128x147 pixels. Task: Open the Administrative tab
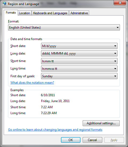click(79, 13)
